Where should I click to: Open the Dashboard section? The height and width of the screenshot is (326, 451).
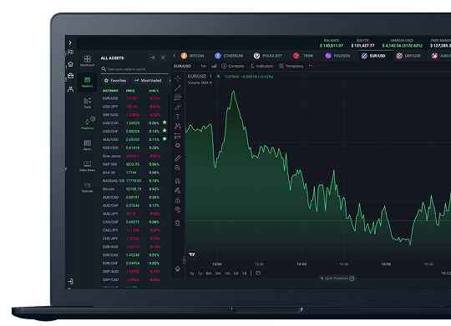pyautogui.click(x=87, y=61)
